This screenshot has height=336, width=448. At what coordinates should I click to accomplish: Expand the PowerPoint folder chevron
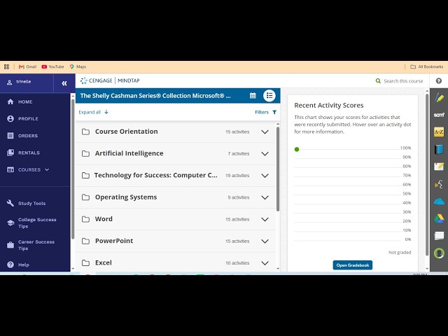[265, 241]
